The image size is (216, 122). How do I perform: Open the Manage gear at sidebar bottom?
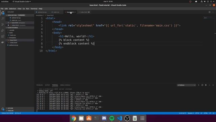click(x=3, y=109)
